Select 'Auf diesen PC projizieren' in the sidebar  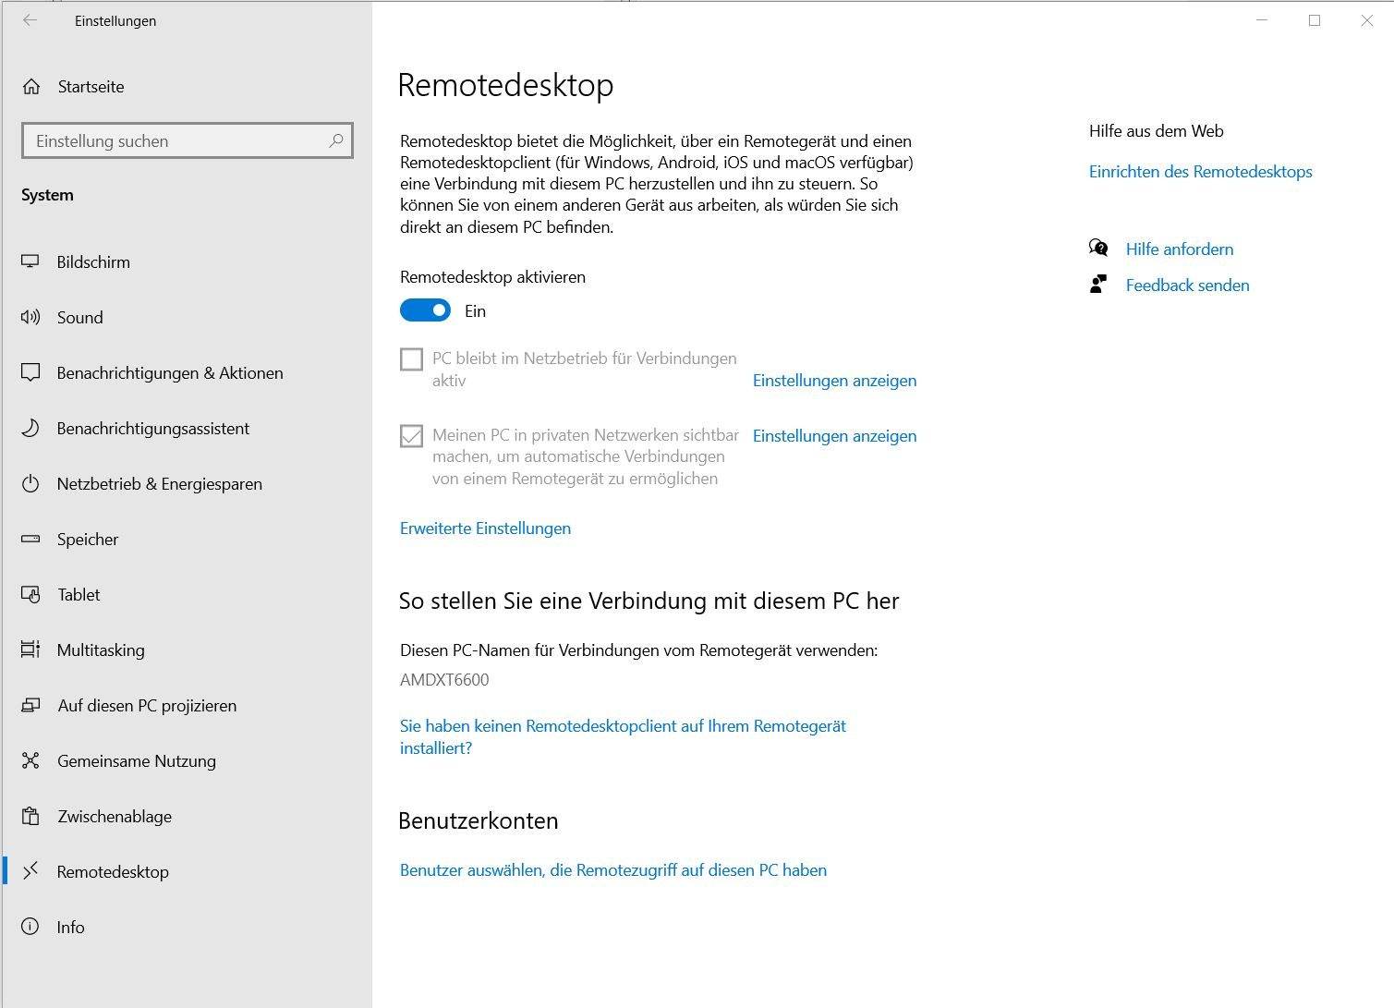[x=147, y=706]
